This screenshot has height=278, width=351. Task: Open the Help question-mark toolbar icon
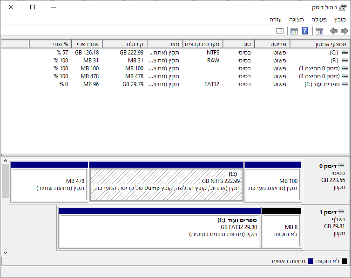point(305,31)
